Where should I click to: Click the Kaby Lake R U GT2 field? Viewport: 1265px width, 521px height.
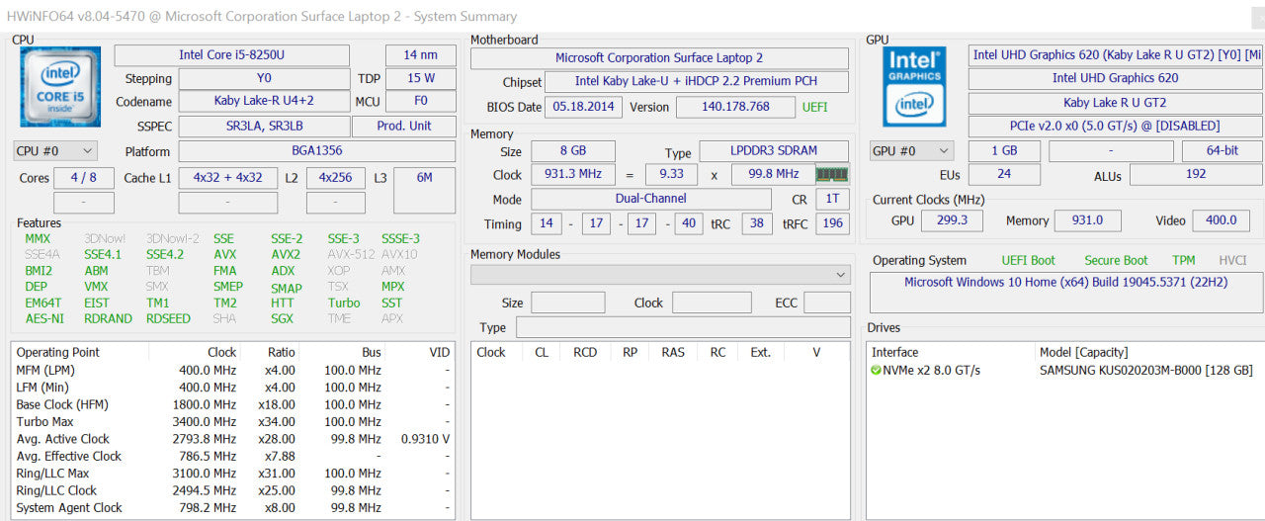pyautogui.click(x=1115, y=103)
